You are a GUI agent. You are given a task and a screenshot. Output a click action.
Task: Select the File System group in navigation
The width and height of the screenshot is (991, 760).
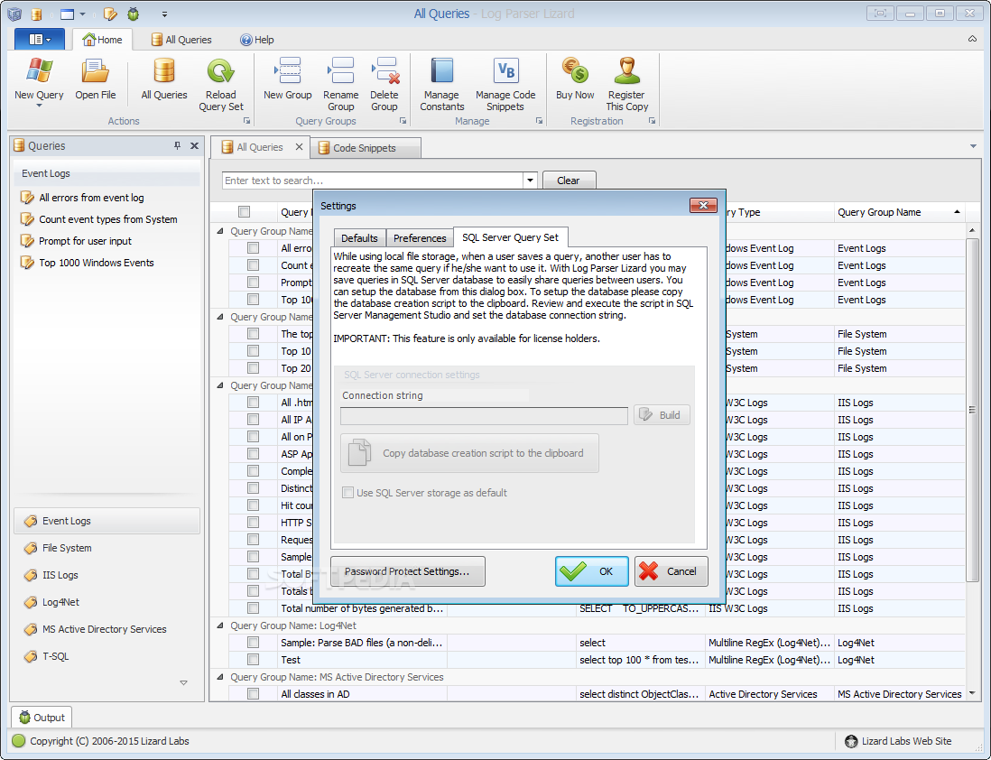coord(107,548)
